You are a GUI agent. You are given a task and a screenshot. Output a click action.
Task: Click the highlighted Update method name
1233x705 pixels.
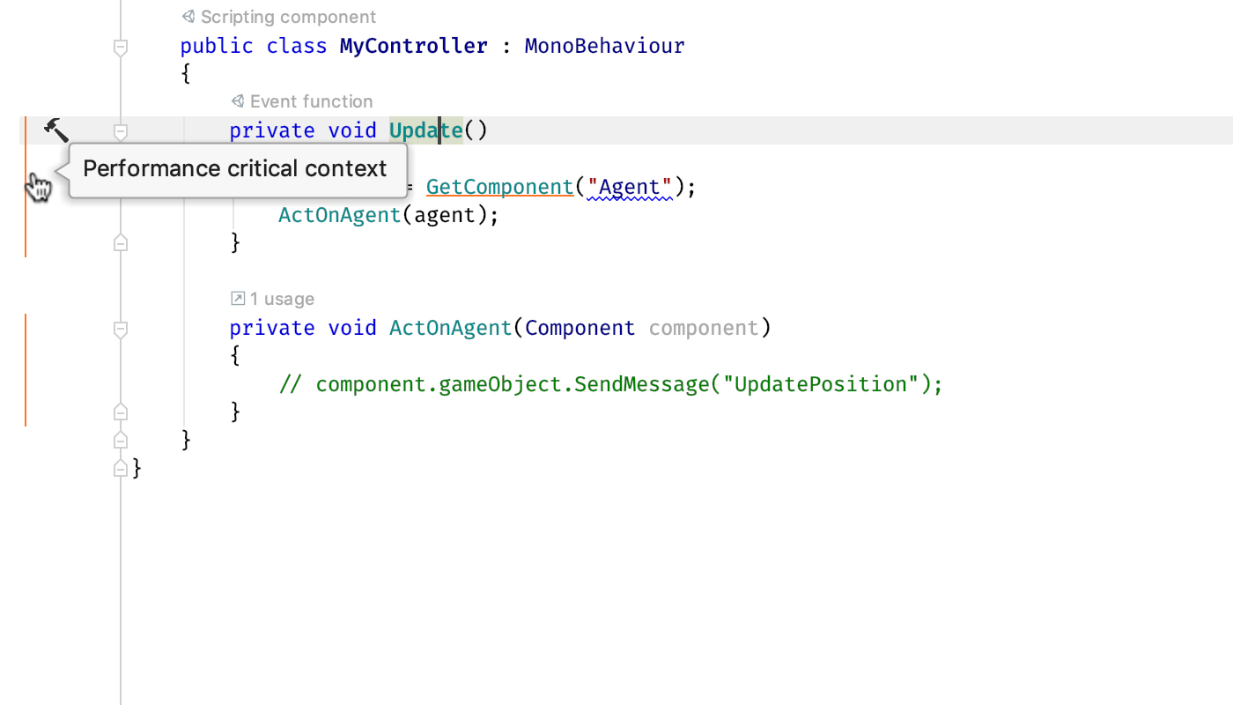pyautogui.click(x=426, y=130)
